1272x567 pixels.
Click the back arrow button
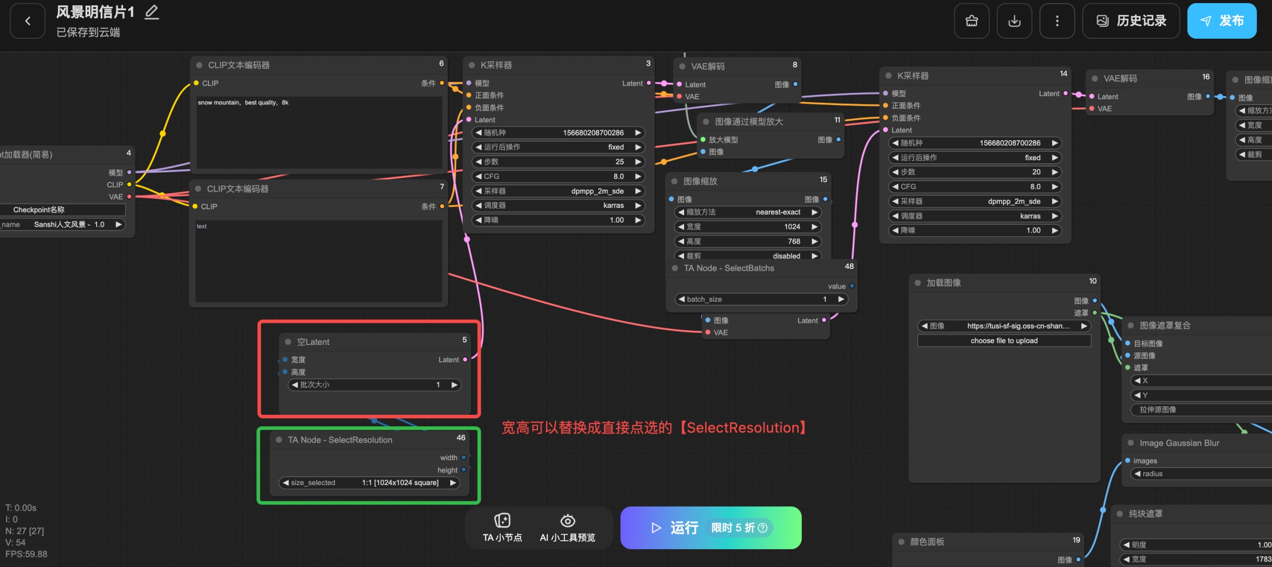coord(27,21)
